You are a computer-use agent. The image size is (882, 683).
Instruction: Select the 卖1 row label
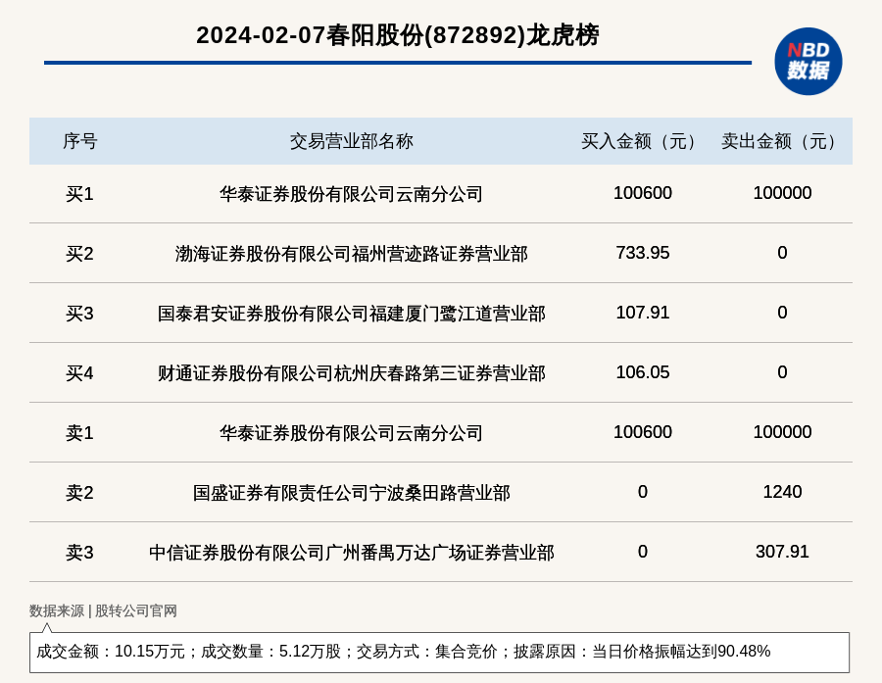pyautogui.click(x=79, y=433)
